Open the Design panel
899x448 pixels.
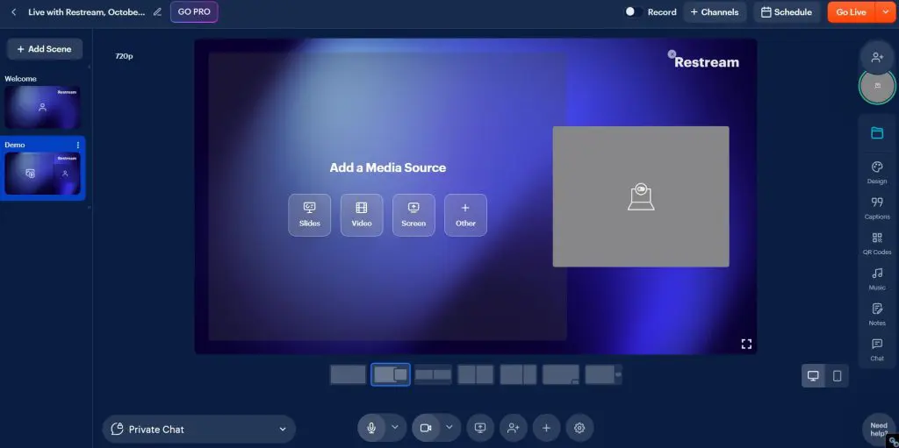click(877, 173)
